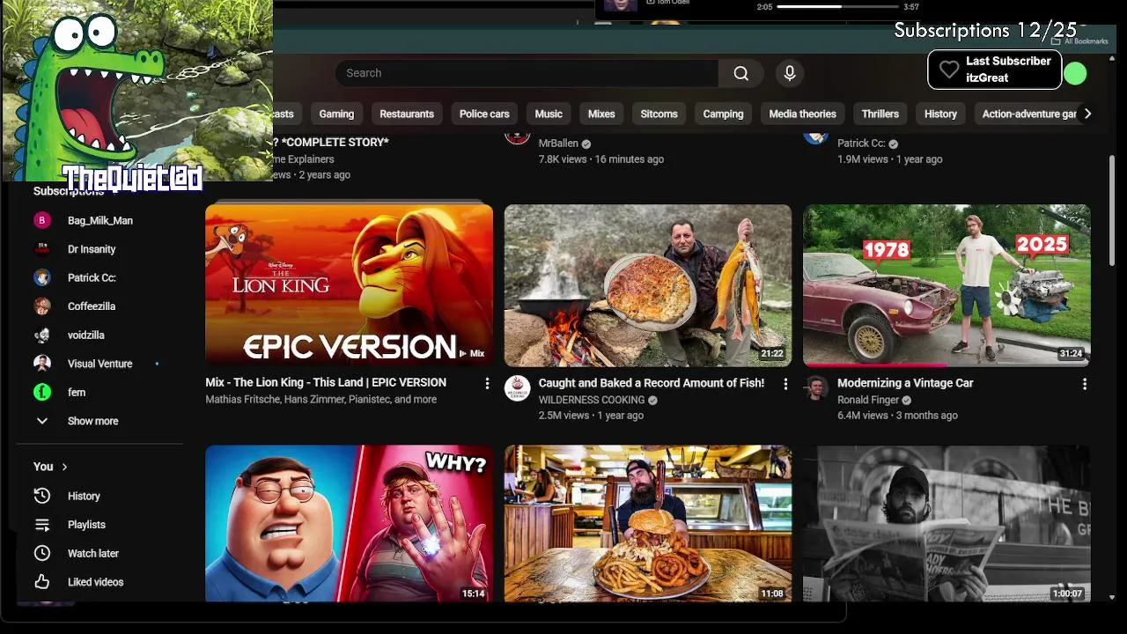Screen dimensions: 1127x634
Task: Open Ronald Finger channel avatar
Action: tap(816, 388)
